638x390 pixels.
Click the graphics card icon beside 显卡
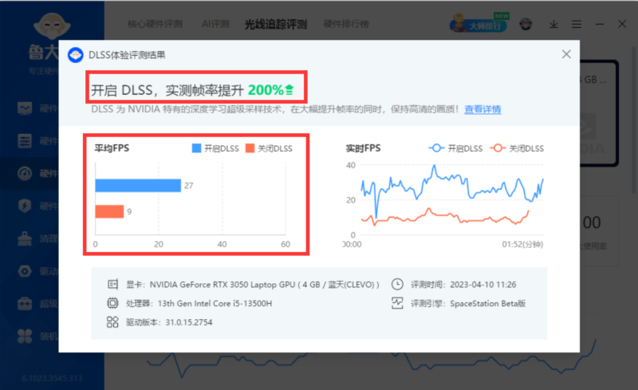click(112, 284)
